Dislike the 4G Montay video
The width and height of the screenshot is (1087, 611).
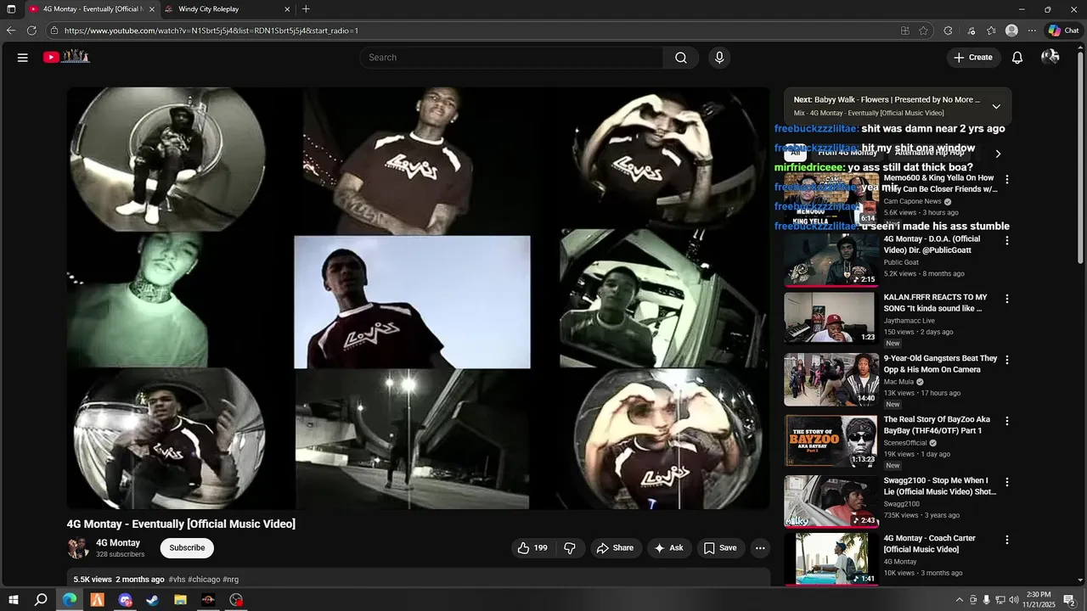(x=570, y=548)
